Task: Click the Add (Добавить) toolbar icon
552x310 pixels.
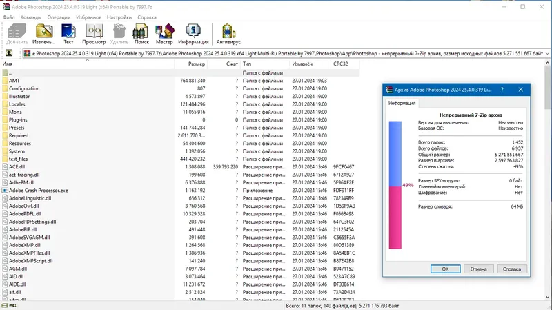Action: tap(17, 34)
